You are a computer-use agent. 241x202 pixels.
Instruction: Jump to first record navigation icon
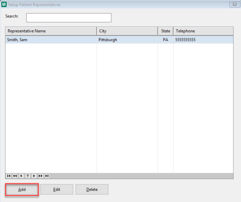(9, 176)
